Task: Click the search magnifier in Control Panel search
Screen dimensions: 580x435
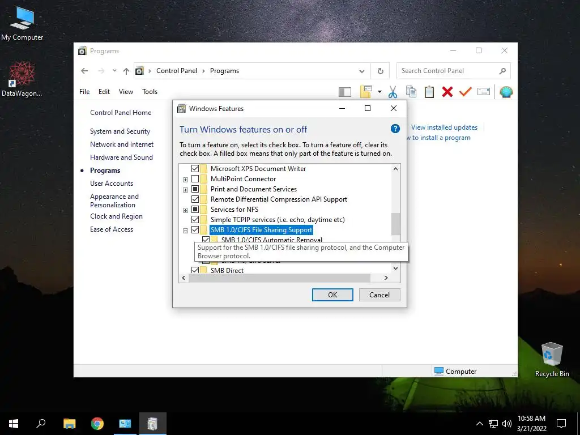Action: tap(502, 71)
